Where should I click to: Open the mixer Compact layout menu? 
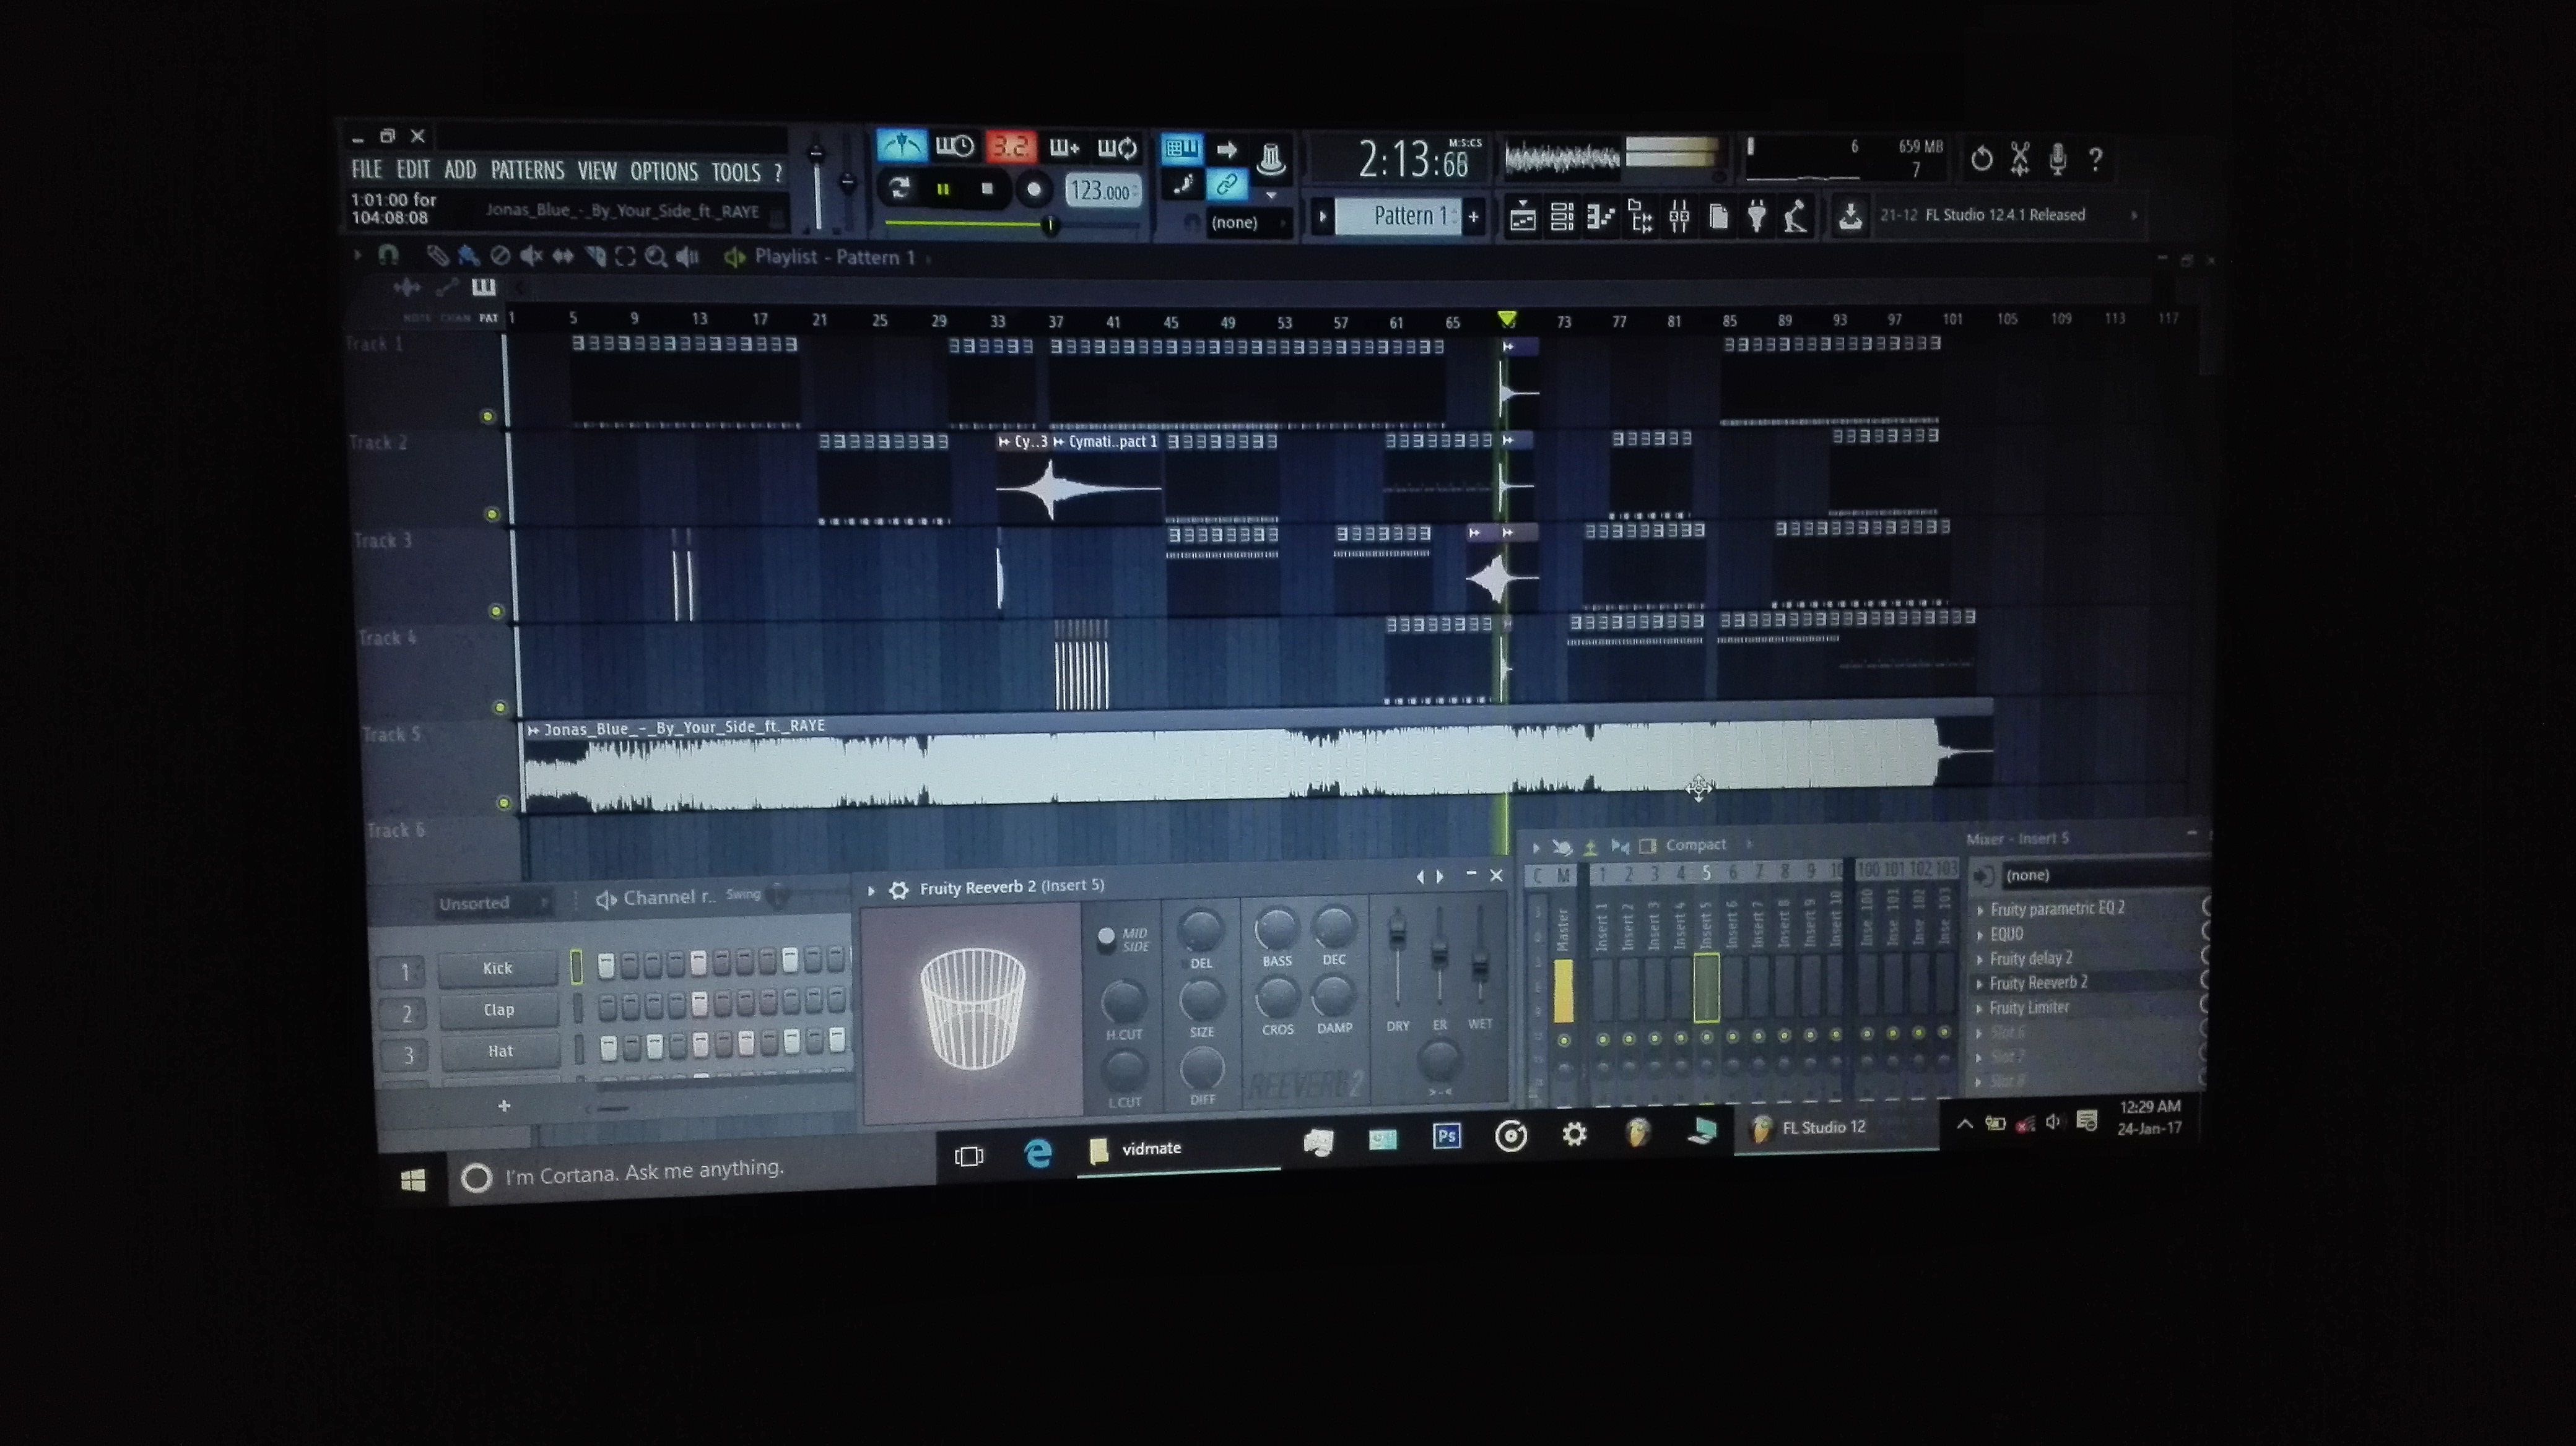click(1696, 846)
